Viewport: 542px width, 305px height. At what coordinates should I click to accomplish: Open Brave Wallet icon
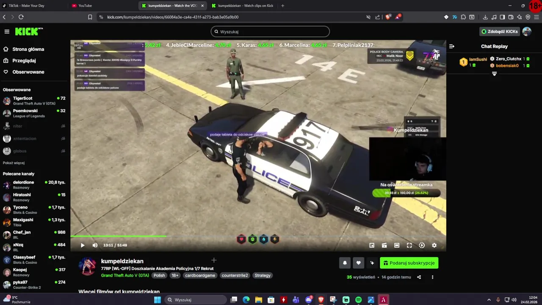click(x=511, y=17)
